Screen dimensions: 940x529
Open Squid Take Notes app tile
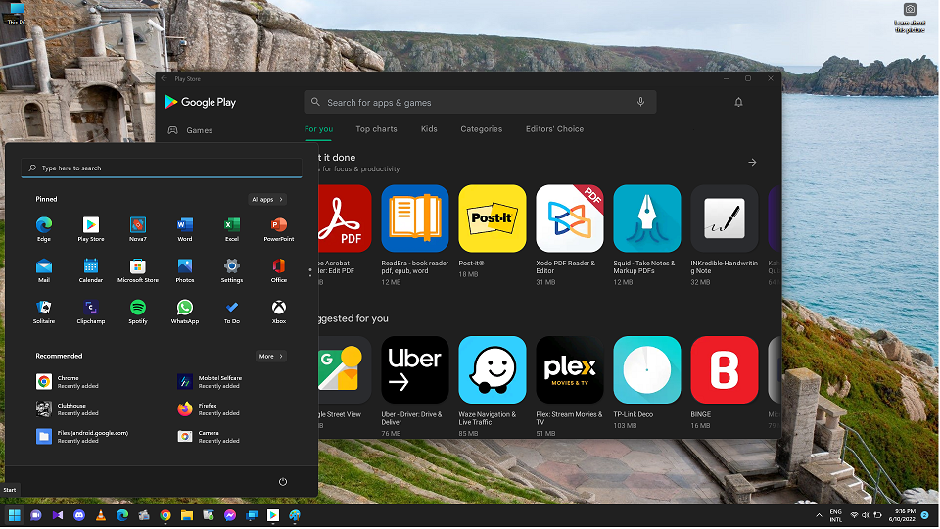(x=647, y=218)
